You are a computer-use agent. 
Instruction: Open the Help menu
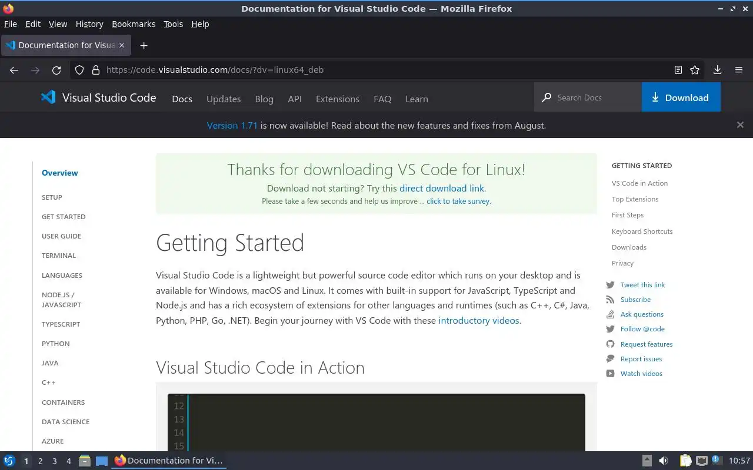(x=200, y=24)
